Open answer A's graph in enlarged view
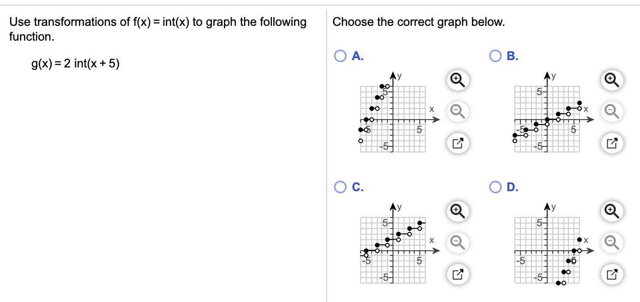This screenshot has width=640, height=302. (x=456, y=143)
